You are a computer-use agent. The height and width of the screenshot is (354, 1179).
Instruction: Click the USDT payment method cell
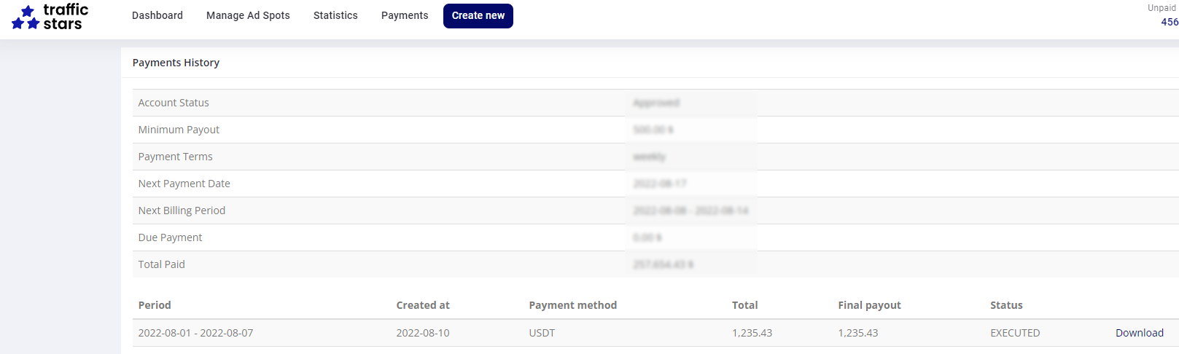tap(542, 333)
